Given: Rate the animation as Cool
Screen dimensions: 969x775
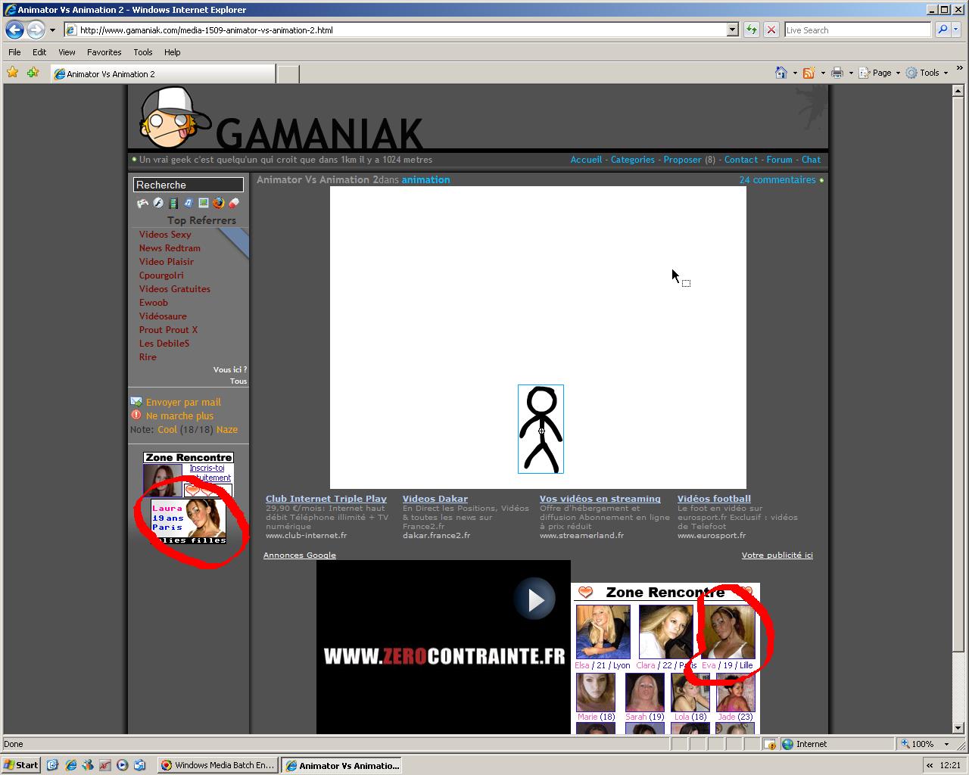Looking at the screenshot, I should (x=167, y=429).
